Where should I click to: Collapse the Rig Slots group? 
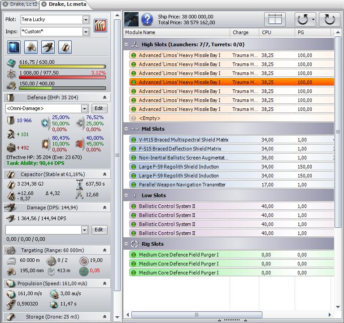[x=126, y=243]
